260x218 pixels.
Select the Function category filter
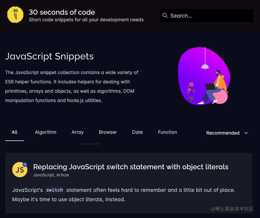tap(167, 132)
